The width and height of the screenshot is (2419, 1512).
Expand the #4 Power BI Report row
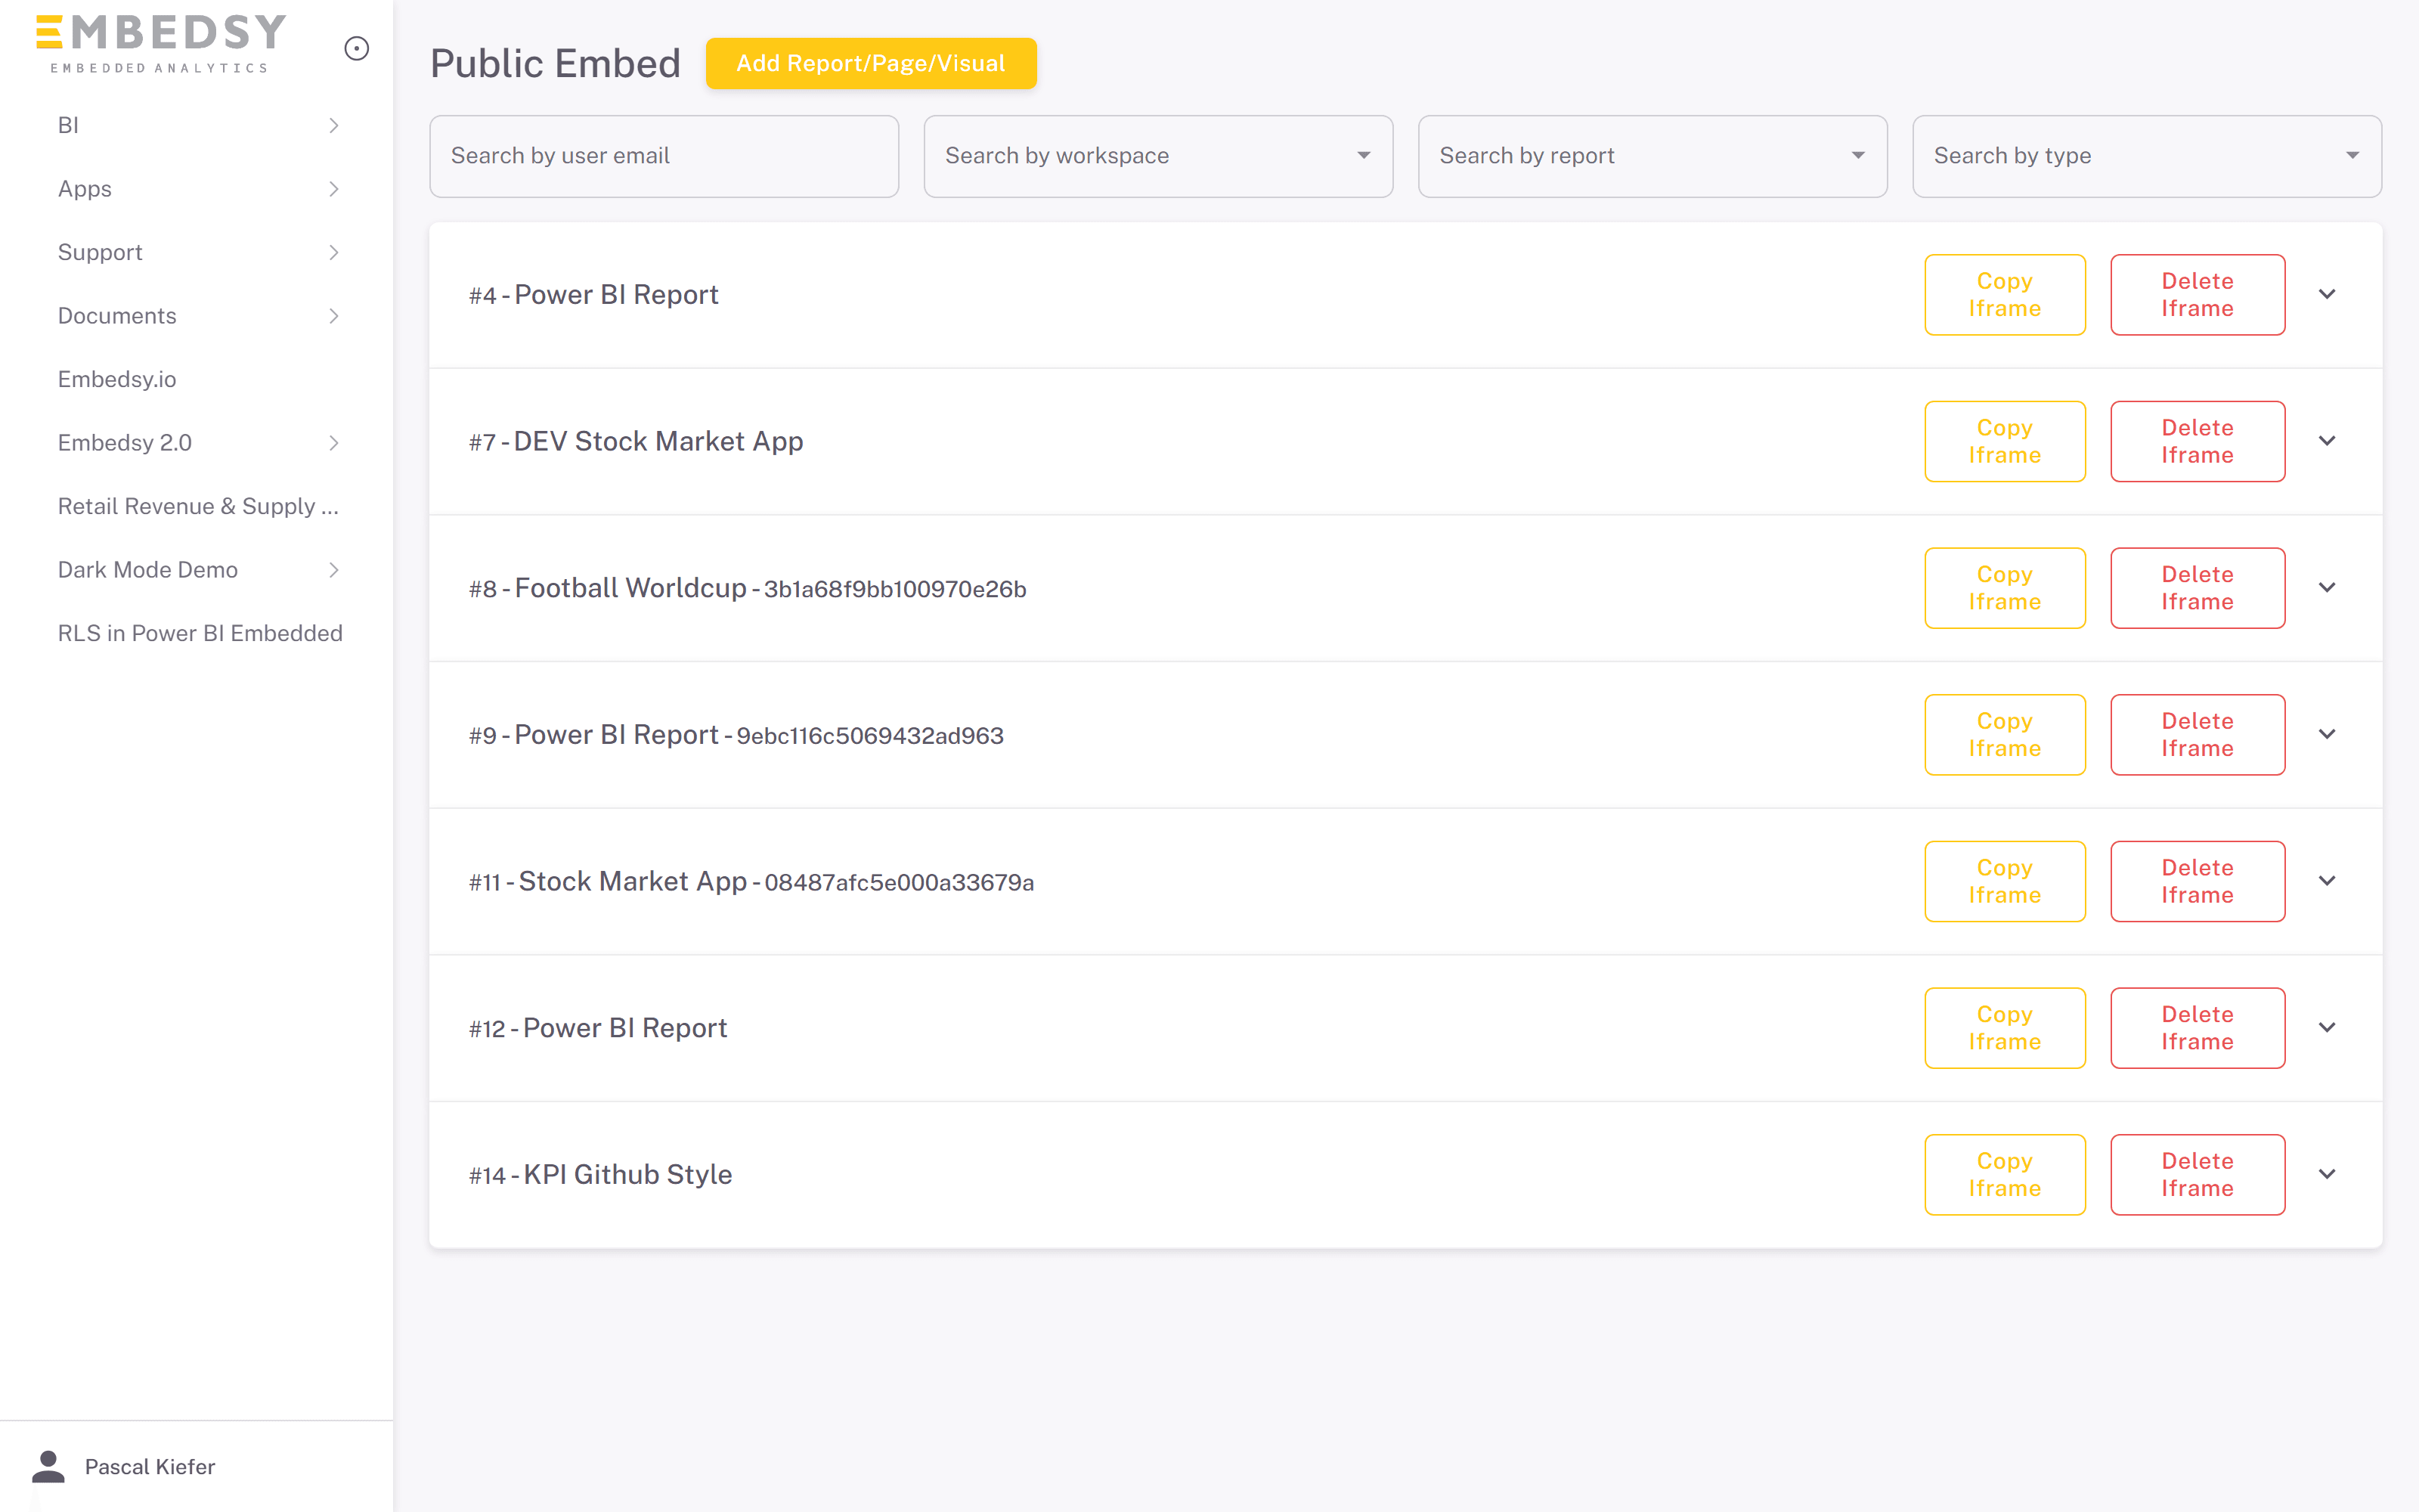2327,294
